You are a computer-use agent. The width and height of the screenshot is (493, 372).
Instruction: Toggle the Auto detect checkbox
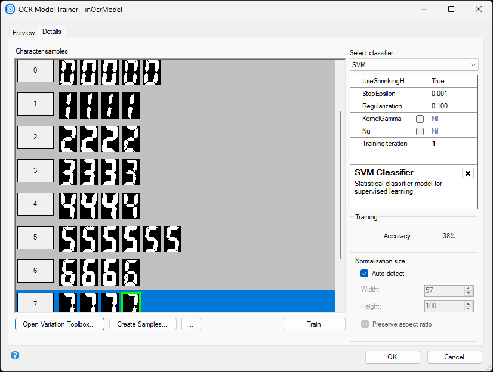coord(365,274)
